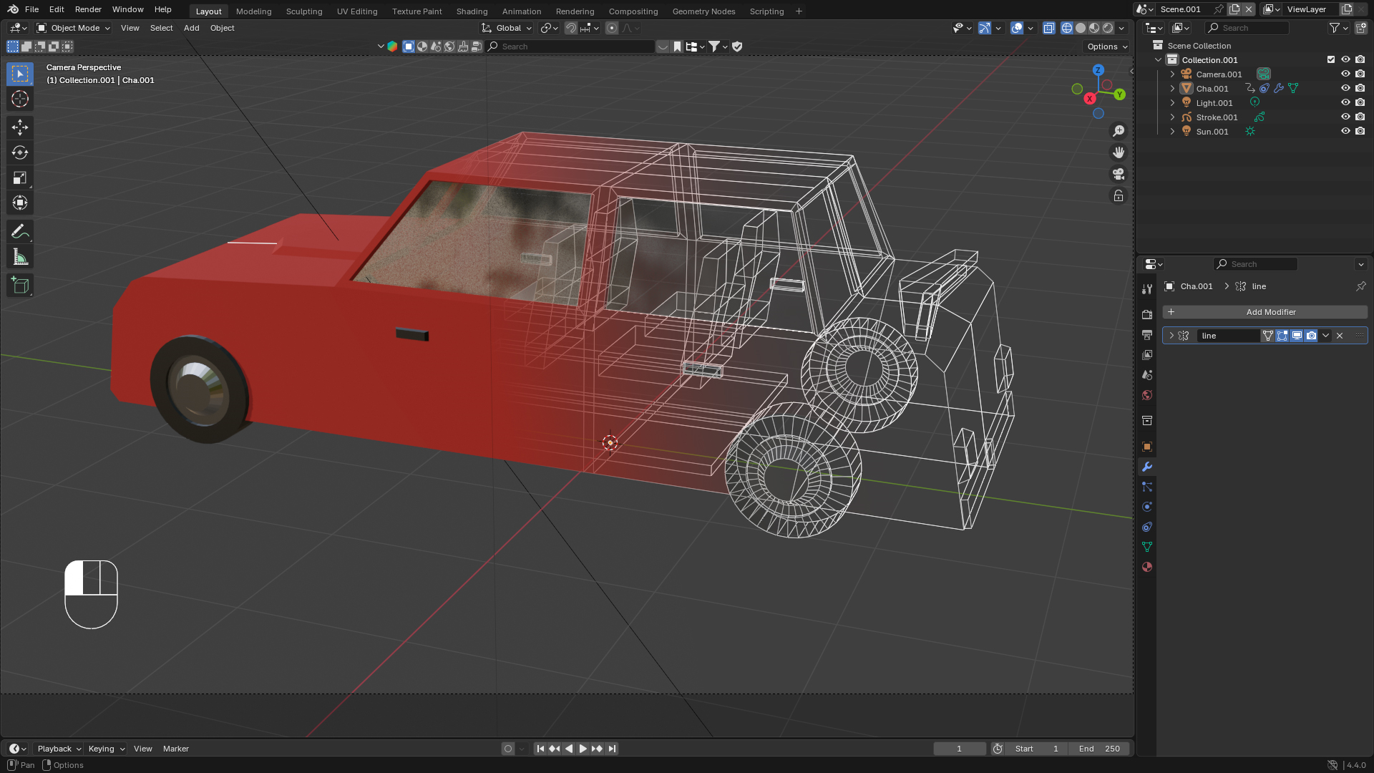
Task: Open the Tool properties tab
Action: point(1147,289)
